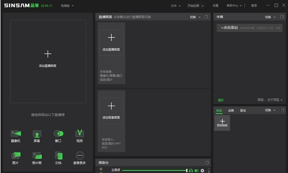Viewport: 288px width, 173px height.
Task: Click the plus tile to add a background scene
Action: (x=111, y=111)
